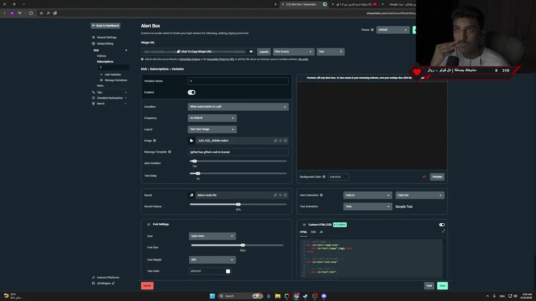Switch to the HTML code tab
This screenshot has height=301, width=536.
303,232
